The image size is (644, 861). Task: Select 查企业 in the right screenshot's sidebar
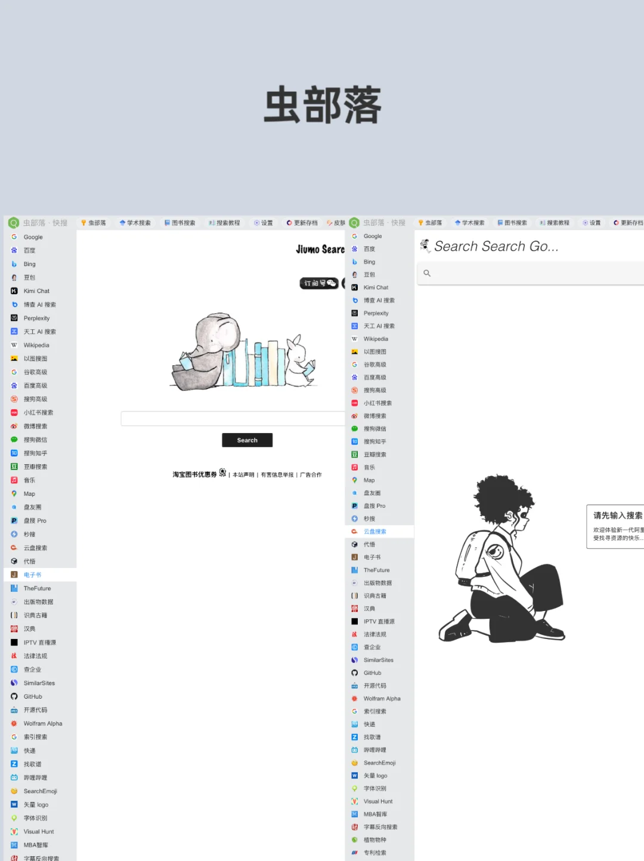pos(379,647)
